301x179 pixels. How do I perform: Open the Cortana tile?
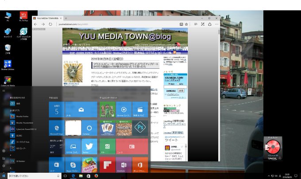(x=89, y=128)
